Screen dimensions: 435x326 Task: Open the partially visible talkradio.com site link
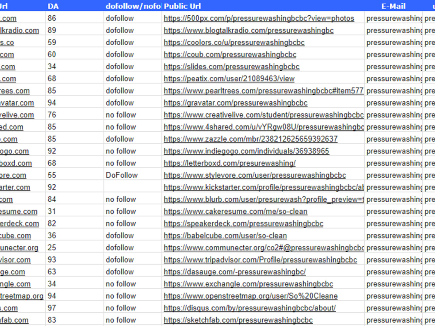coord(20,30)
